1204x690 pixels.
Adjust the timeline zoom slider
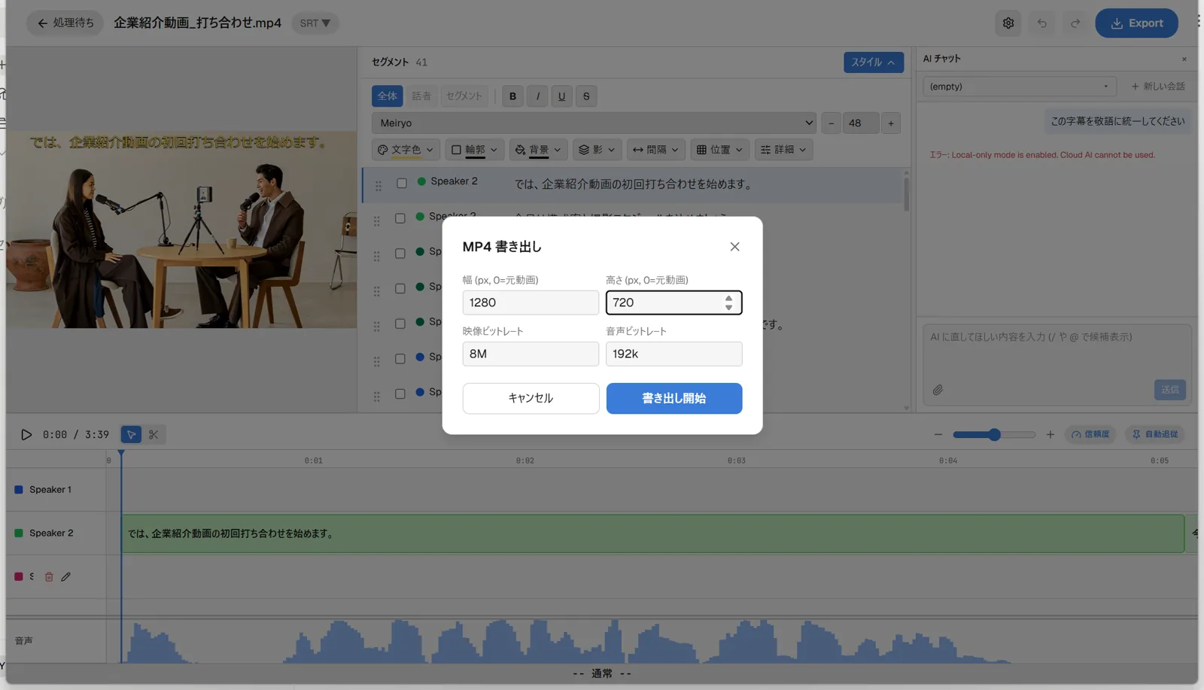coord(994,434)
